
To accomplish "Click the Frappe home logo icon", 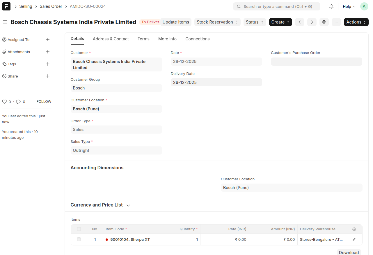I will point(6,6).
